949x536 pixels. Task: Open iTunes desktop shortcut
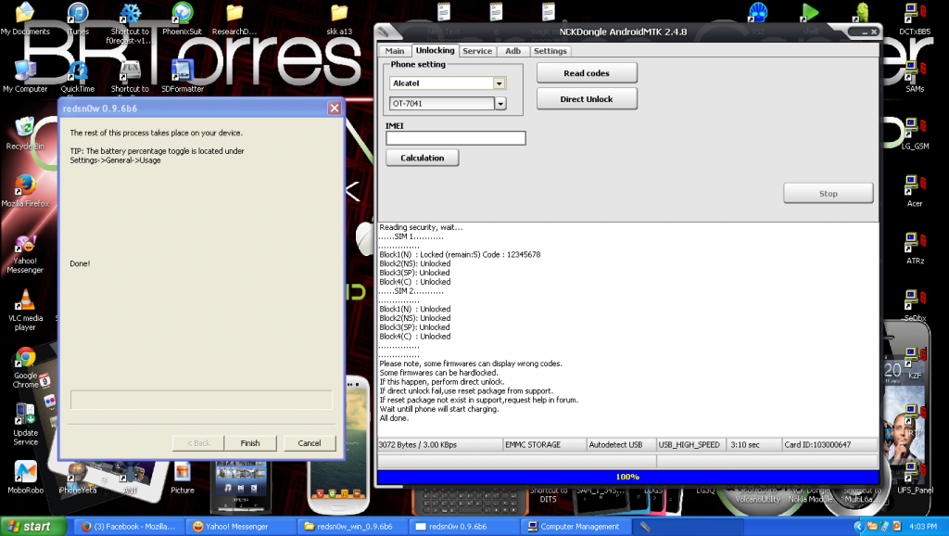point(78,14)
